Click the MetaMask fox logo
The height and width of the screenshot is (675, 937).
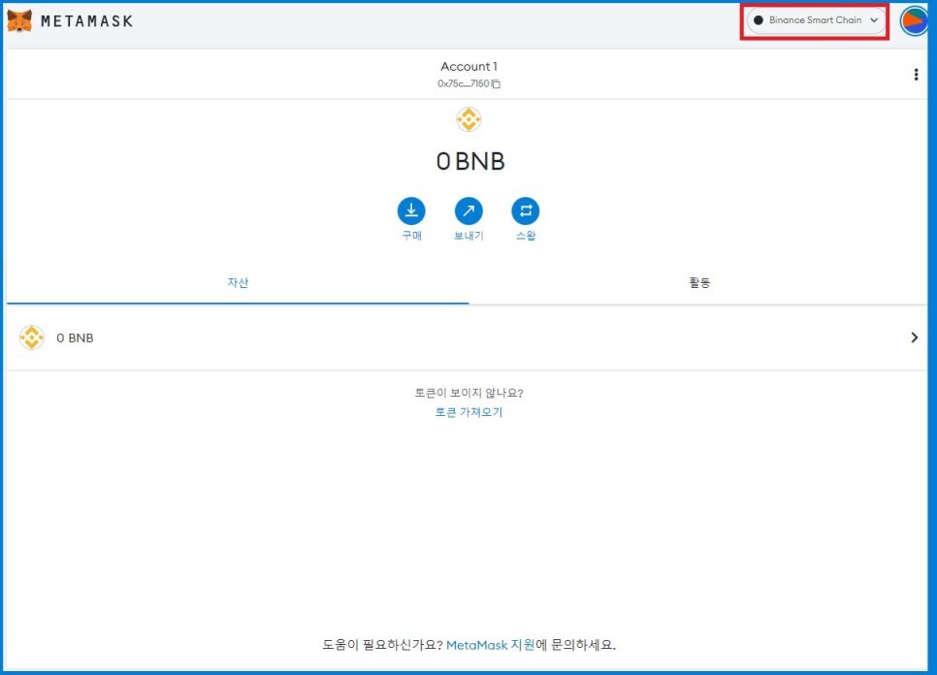point(19,21)
